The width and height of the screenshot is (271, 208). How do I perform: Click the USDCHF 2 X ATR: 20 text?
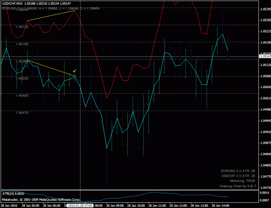click(x=238, y=176)
